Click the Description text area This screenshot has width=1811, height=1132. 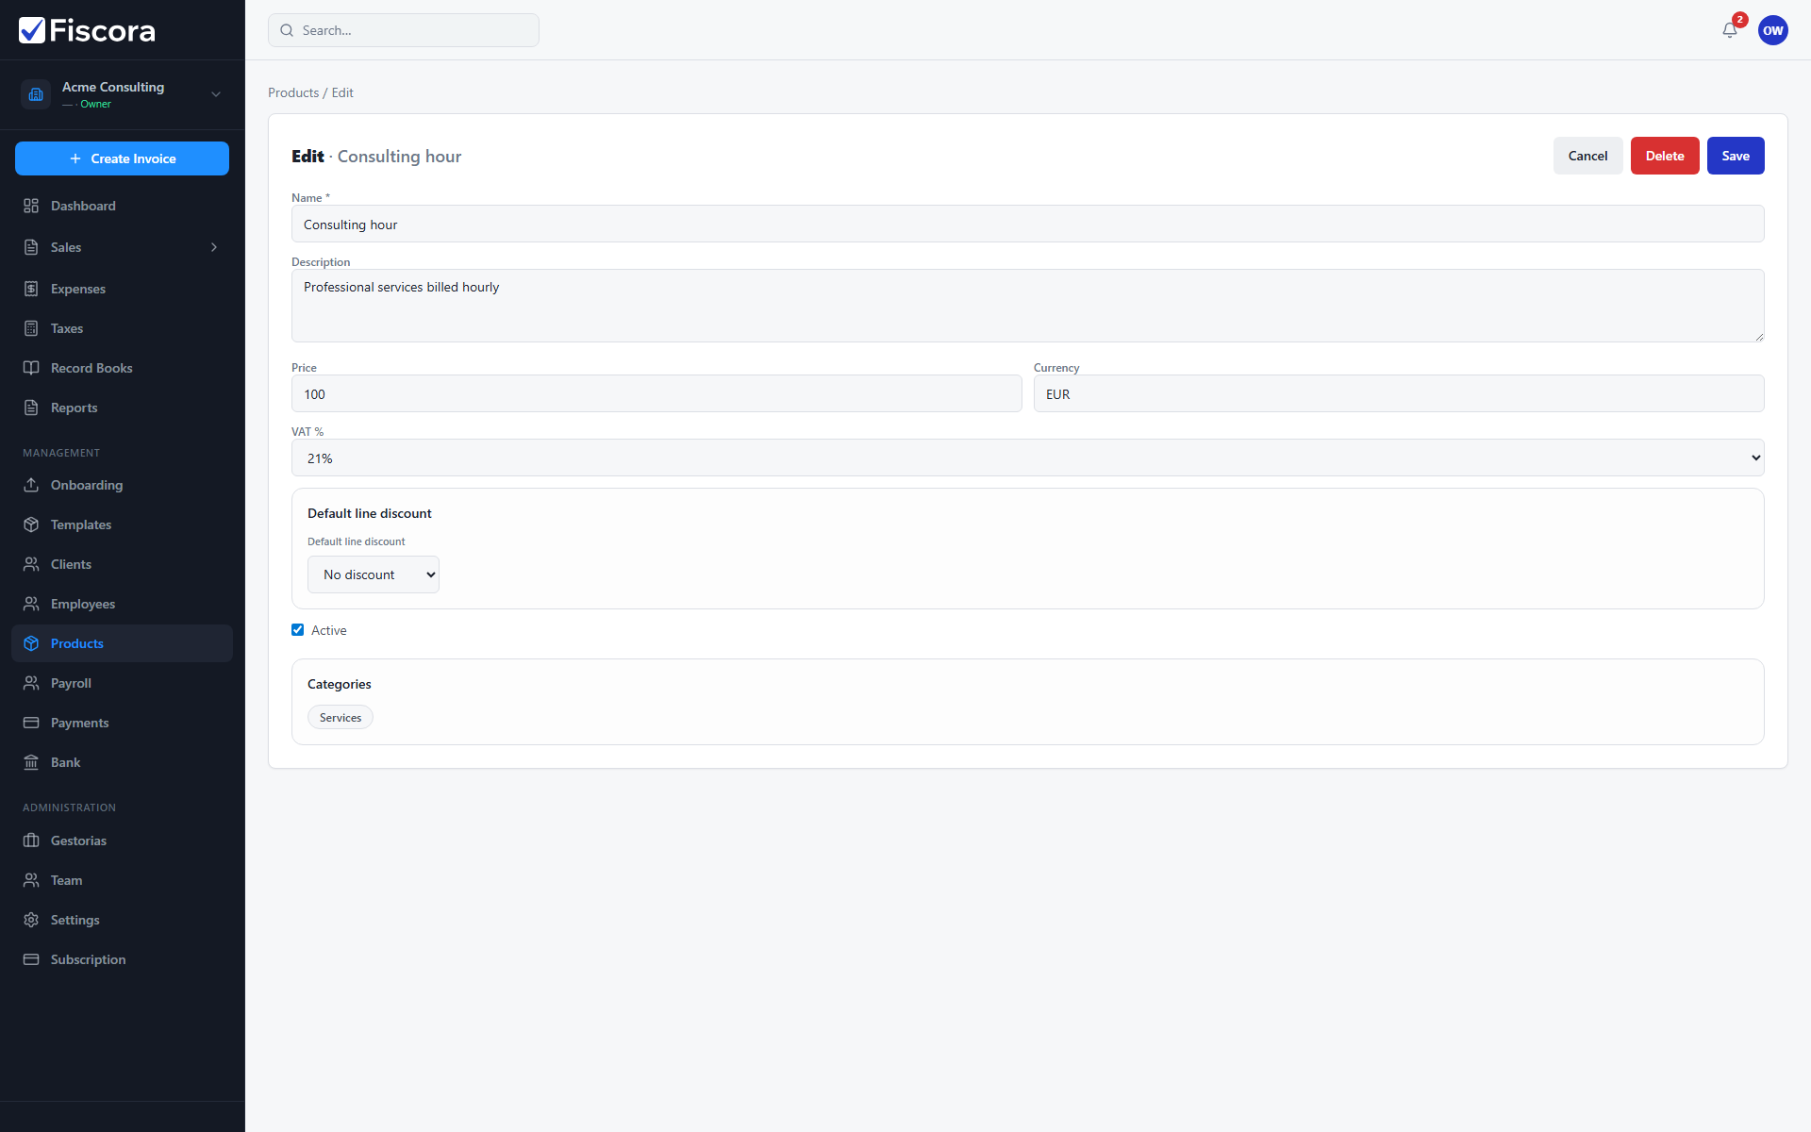(1027, 306)
